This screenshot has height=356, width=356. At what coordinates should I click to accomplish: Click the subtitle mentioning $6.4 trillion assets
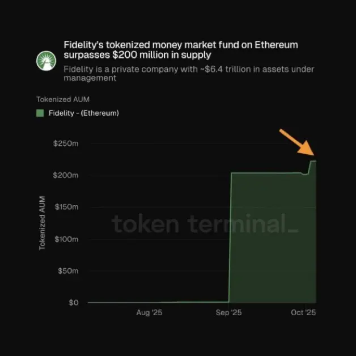tap(189, 73)
